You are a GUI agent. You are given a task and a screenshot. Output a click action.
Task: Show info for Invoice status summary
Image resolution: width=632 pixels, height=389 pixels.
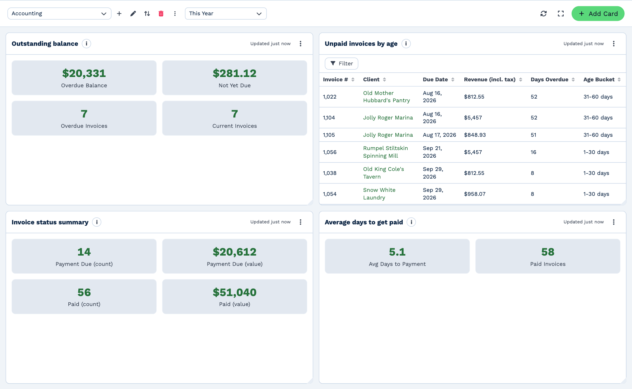click(x=97, y=222)
